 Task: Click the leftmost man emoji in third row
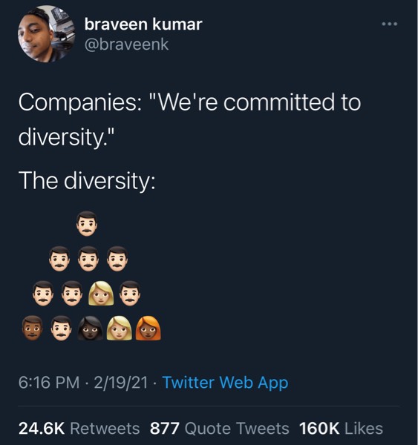coord(43,293)
